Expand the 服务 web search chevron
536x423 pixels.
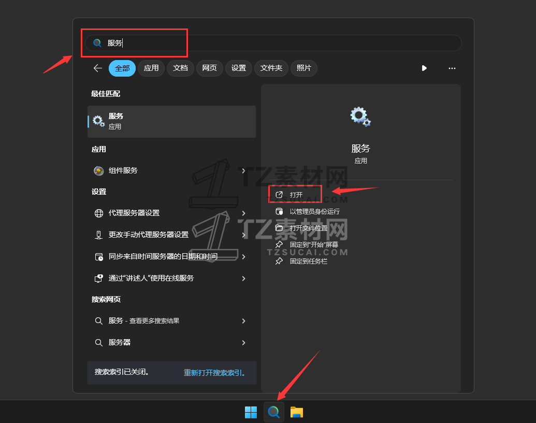pyautogui.click(x=243, y=321)
